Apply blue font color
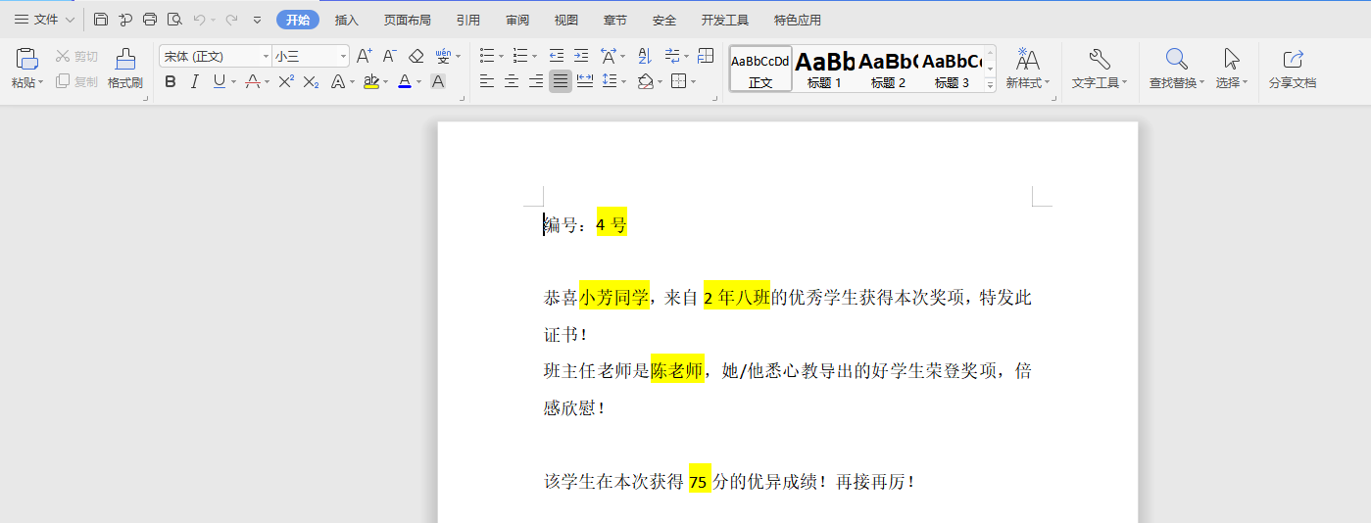The width and height of the screenshot is (1371, 523). [x=405, y=82]
